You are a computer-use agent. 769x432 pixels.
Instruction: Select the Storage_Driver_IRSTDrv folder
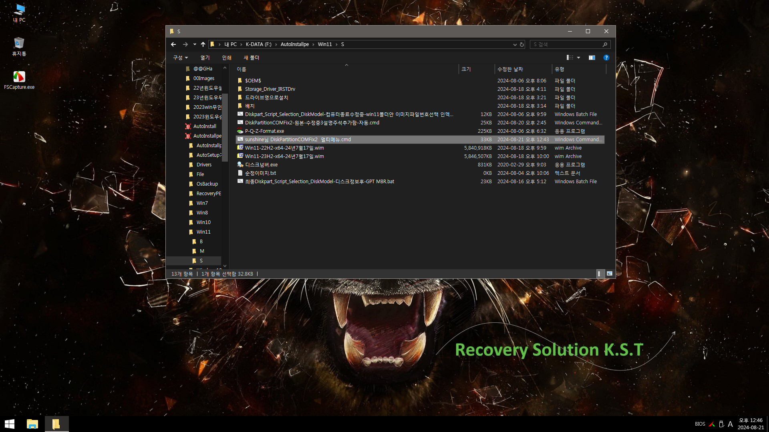[420, 89]
